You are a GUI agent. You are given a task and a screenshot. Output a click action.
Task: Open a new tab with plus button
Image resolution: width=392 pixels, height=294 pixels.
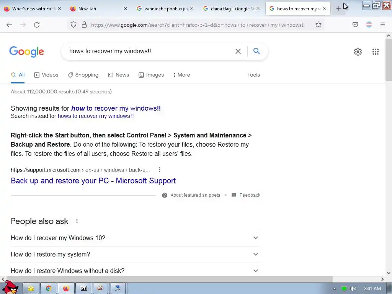click(x=338, y=9)
